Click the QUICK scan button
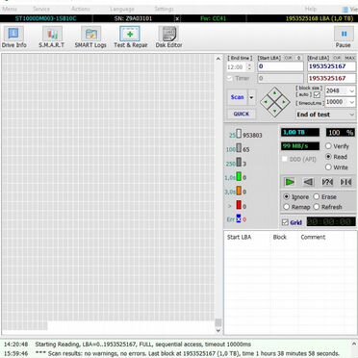358x358 pixels. [x=242, y=114]
